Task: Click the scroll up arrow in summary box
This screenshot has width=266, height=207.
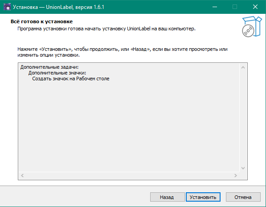Action: [x=243, y=67]
